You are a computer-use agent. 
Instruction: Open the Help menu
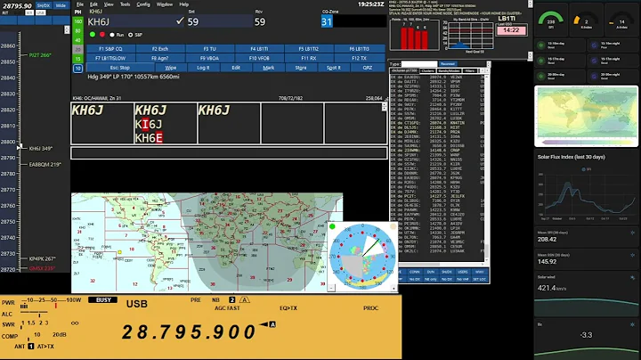pyautogui.click(x=184, y=4)
